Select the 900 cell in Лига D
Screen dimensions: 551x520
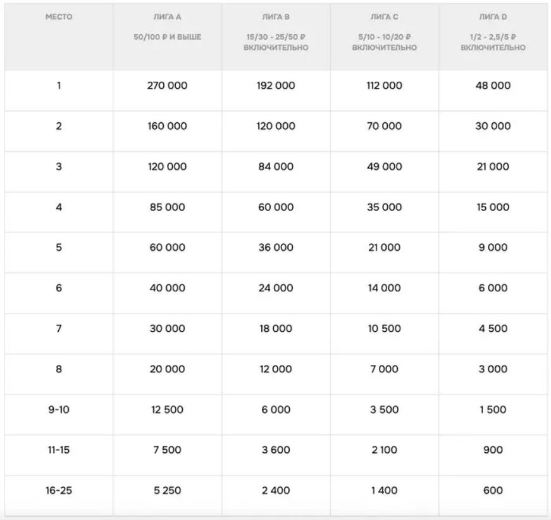pyautogui.click(x=493, y=450)
